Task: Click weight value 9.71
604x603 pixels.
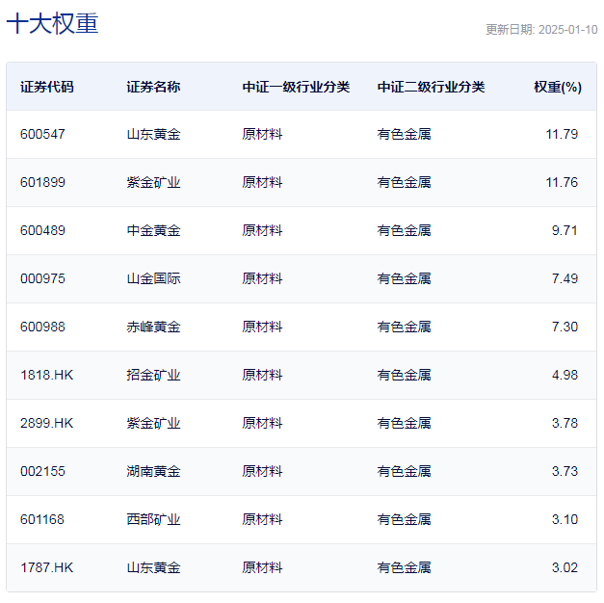Action: click(x=565, y=230)
